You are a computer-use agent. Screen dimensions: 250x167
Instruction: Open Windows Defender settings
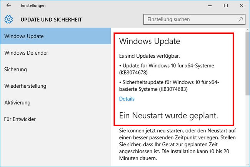[x=55, y=53]
